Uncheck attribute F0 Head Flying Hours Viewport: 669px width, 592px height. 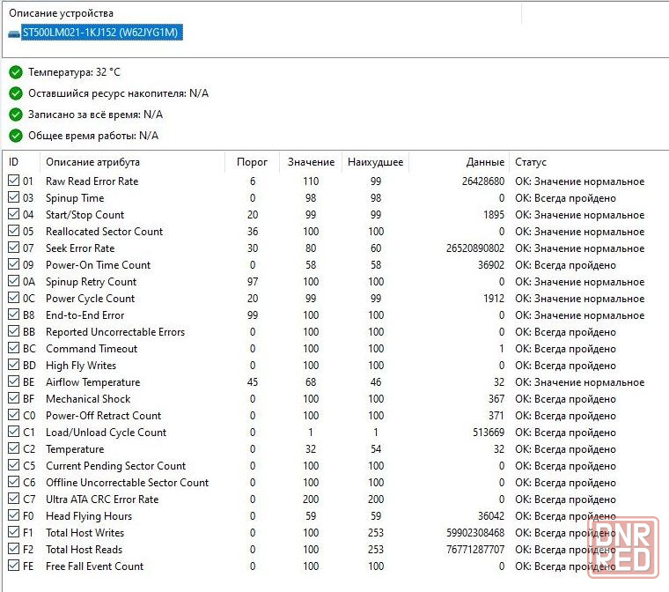(x=14, y=515)
